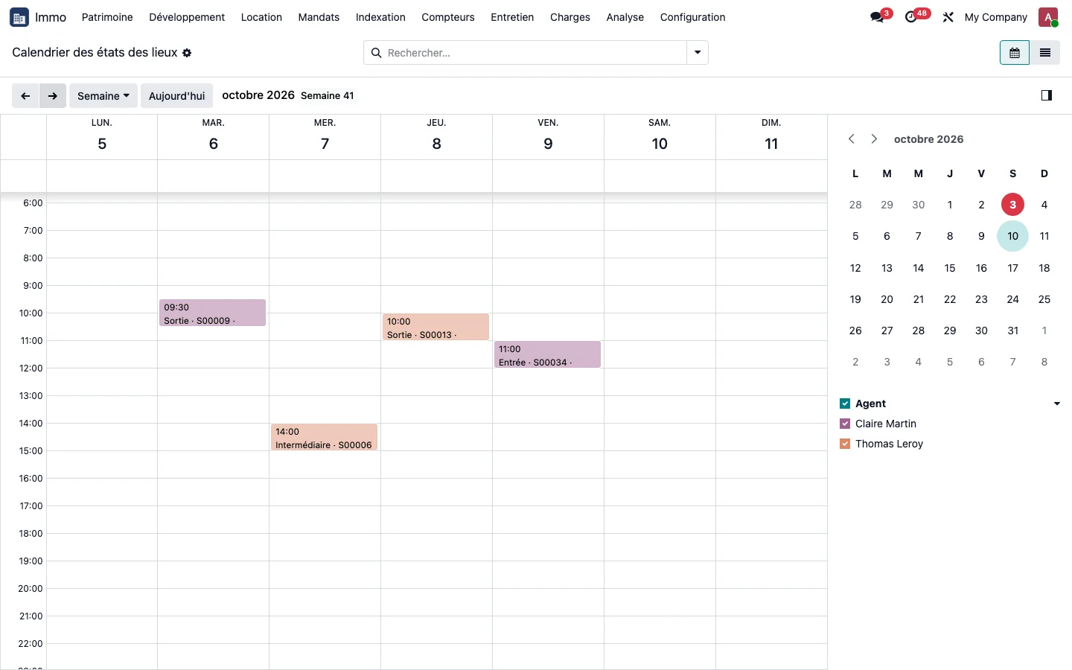Toggle the Claire Martin filter checkbox
The image size is (1072, 670).
point(845,424)
